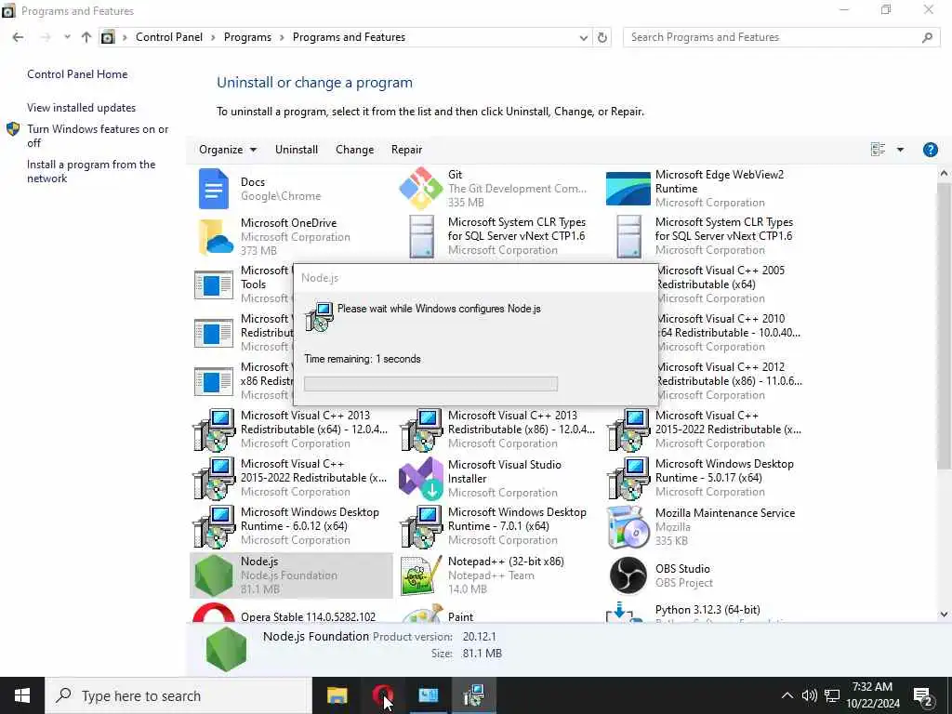Image resolution: width=952 pixels, height=714 pixels.
Task: Select Microsoft Windows Desktop Runtime 6.0.12 icon
Action: click(214, 526)
